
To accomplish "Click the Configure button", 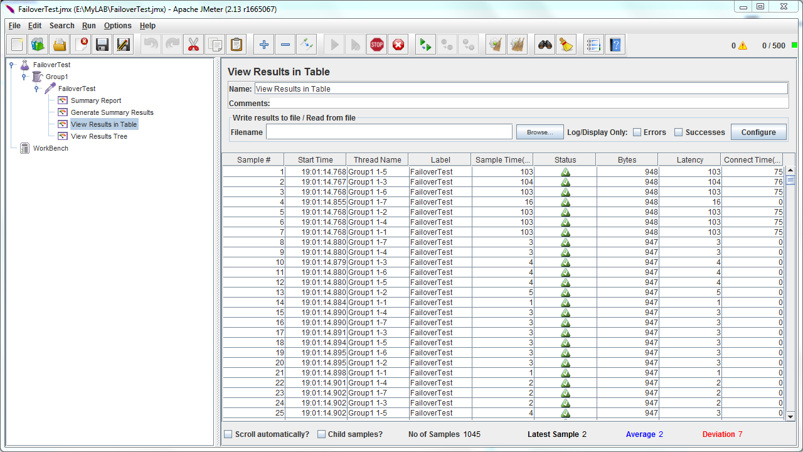I will tap(758, 132).
